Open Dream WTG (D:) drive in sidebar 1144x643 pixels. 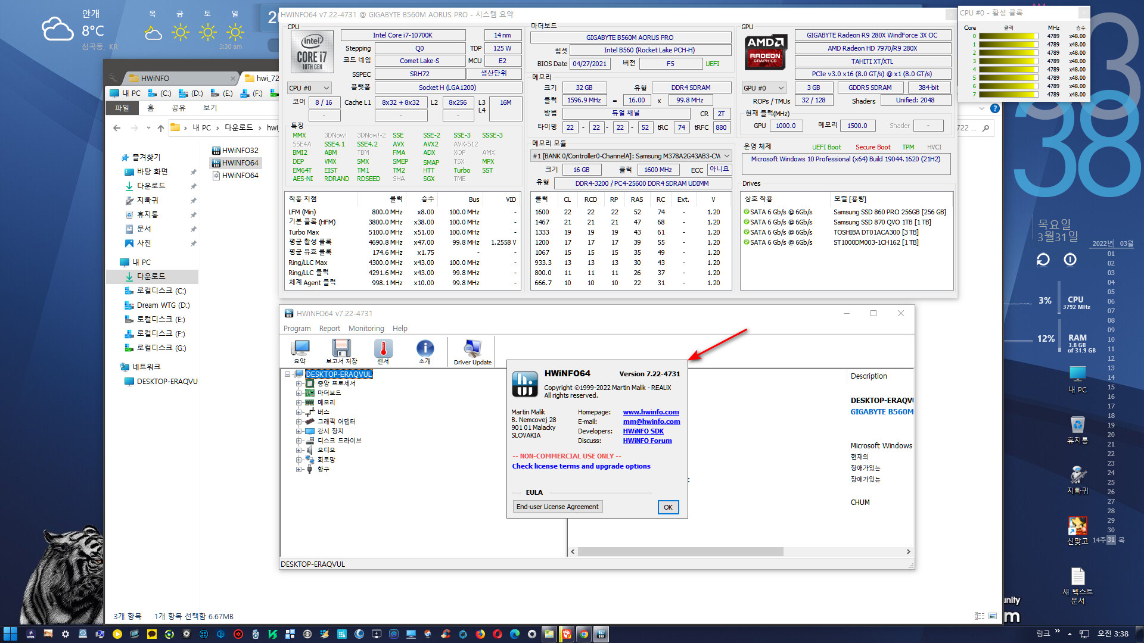pyautogui.click(x=157, y=305)
